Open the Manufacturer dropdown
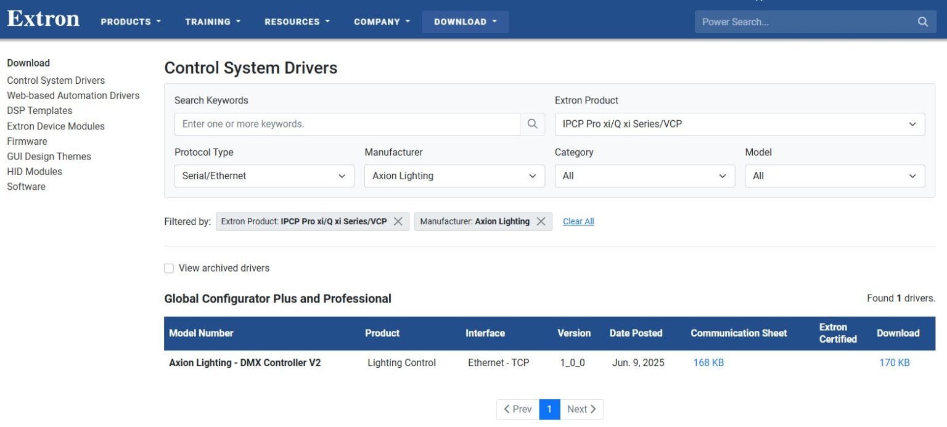947x427 pixels. pyautogui.click(x=454, y=176)
